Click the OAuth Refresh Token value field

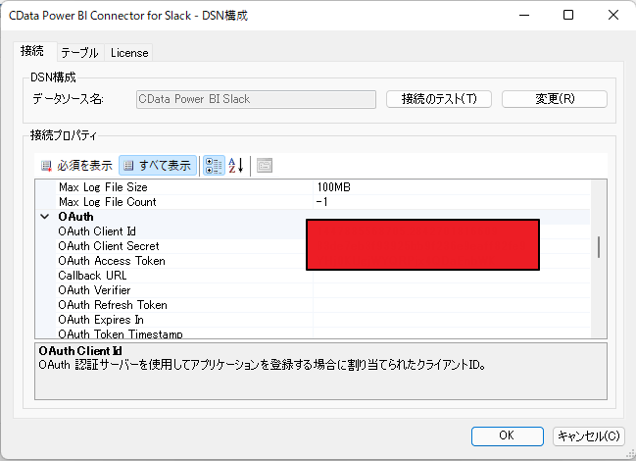click(452, 305)
